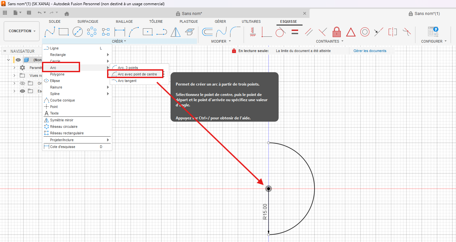Select the arc center point in the sketch
This screenshot has height=242, width=456.
(x=269, y=189)
